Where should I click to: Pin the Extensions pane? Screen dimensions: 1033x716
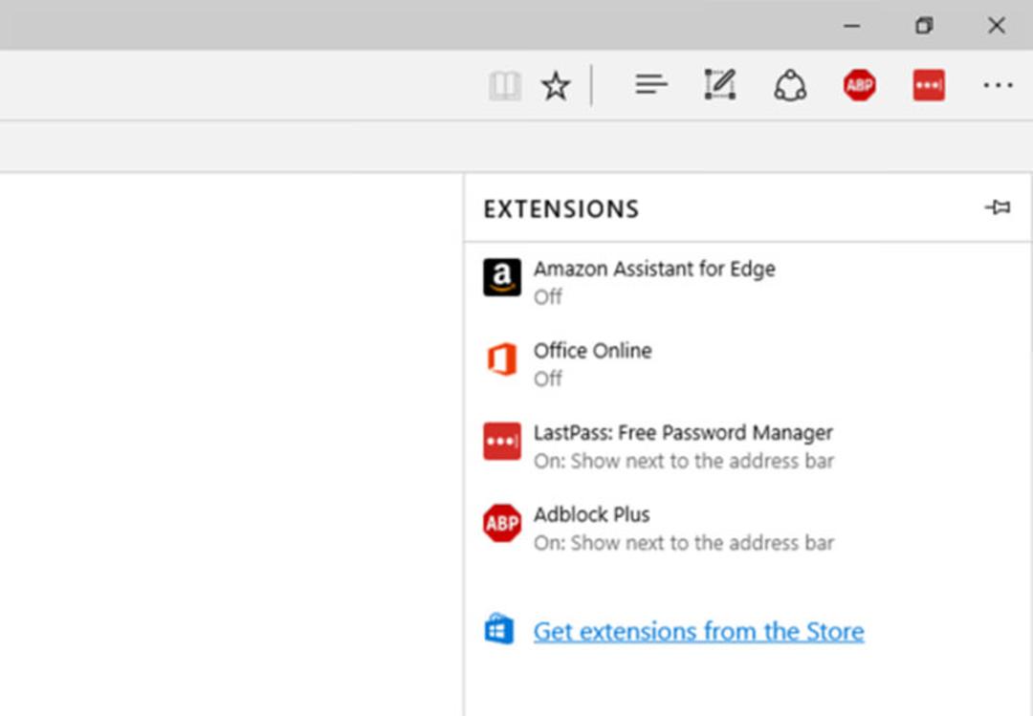(998, 207)
